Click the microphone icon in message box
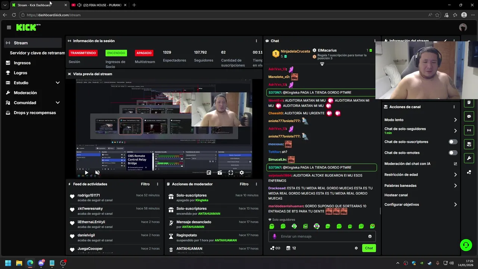This screenshot has width=478, height=269. click(274, 236)
